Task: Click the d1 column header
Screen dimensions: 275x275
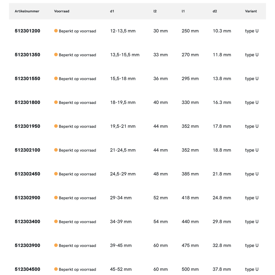Action: [112, 11]
